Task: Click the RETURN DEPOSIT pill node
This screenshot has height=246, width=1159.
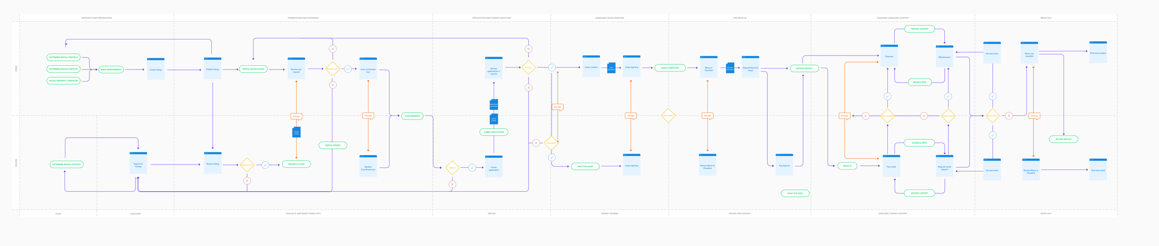Action: tap(1063, 139)
